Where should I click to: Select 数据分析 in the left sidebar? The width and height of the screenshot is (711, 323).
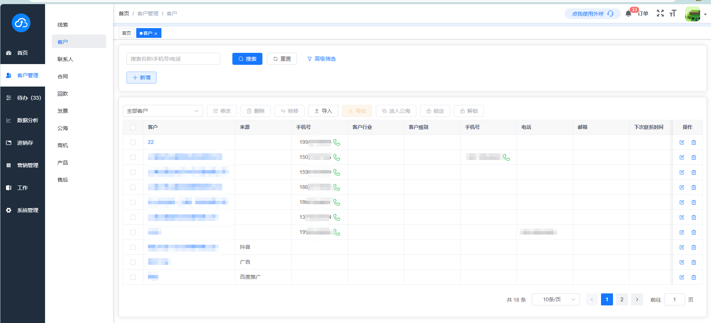pos(27,120)
